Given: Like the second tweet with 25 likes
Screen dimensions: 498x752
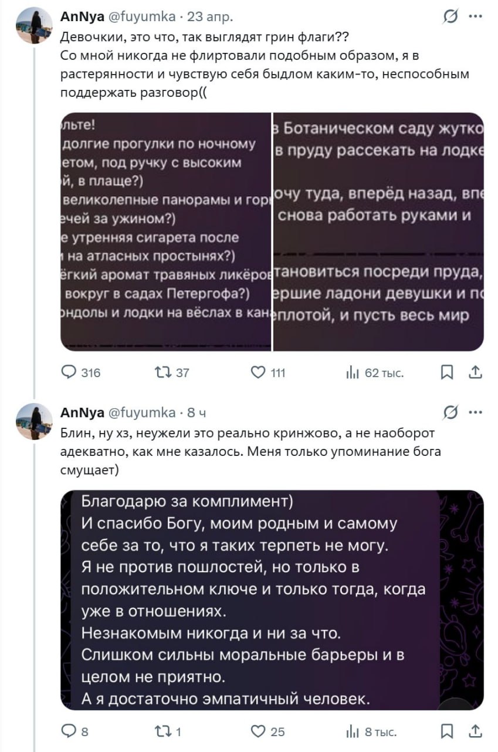Looking at the screenshot, I should [x=258, y=731].
